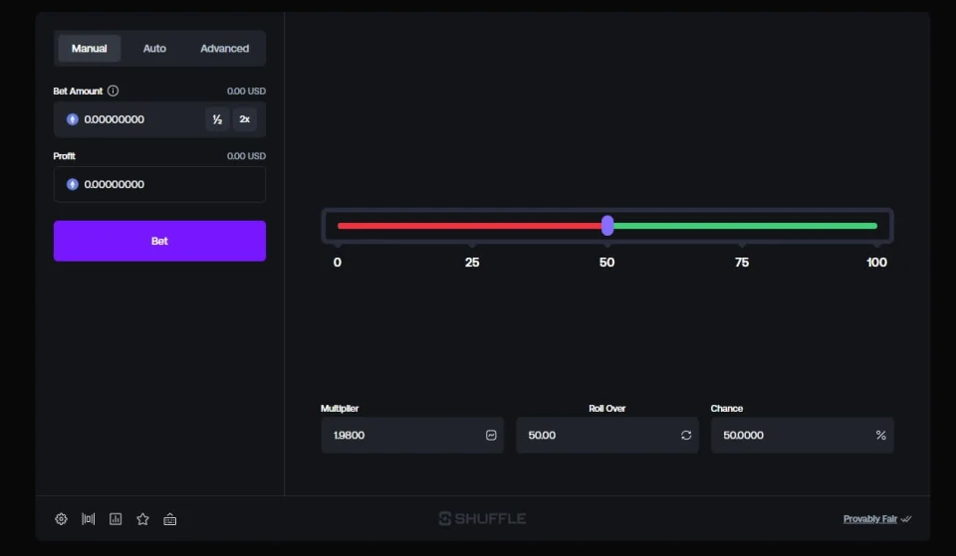Edit the Multiplier field showing 1.9800
This screenshot has width=956, height=556.
[x=412, y=435]
